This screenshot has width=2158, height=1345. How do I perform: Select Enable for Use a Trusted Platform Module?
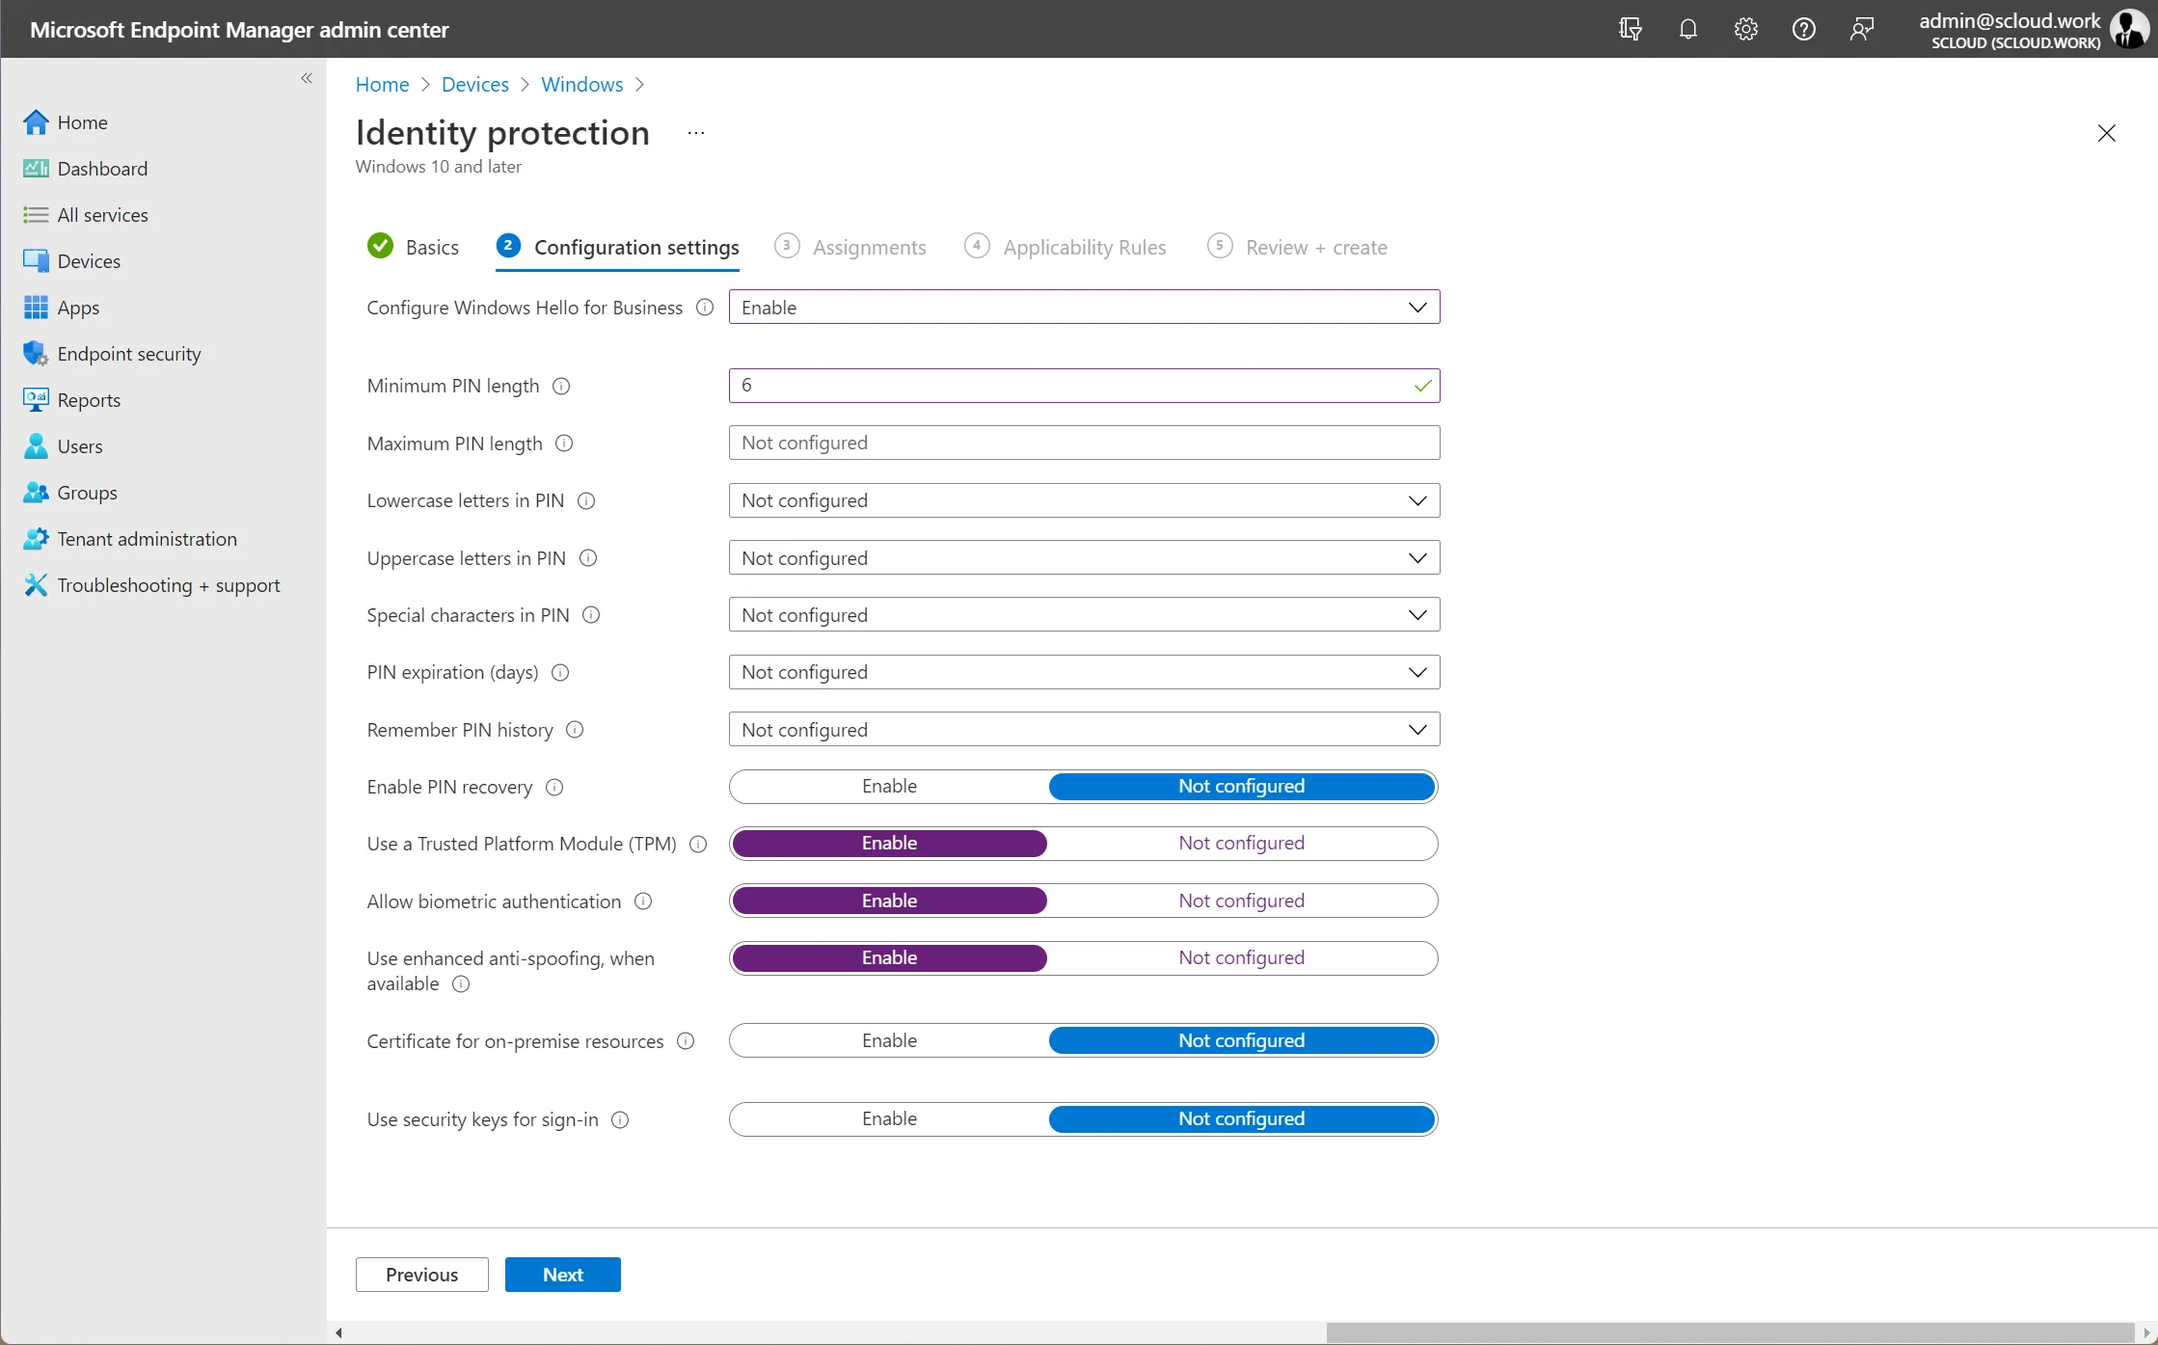[889, 844]
